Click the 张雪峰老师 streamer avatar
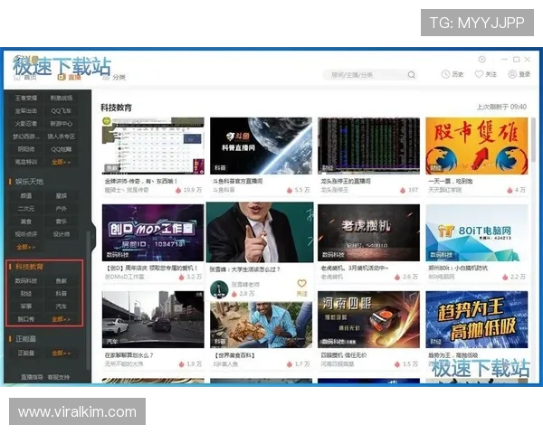The height and width of the screenshot is (434, 543). 219,289
